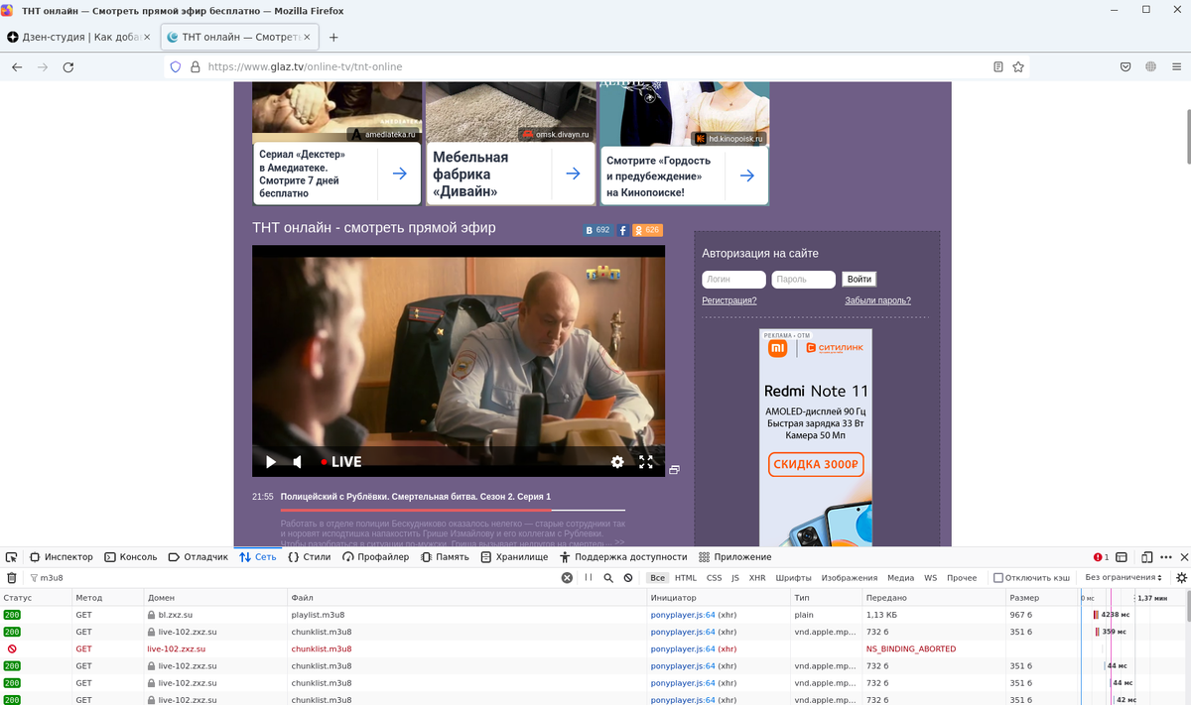The image size is (1191, 705).
Task: Enable Отключить кэш checkbox
Action: 998,577
